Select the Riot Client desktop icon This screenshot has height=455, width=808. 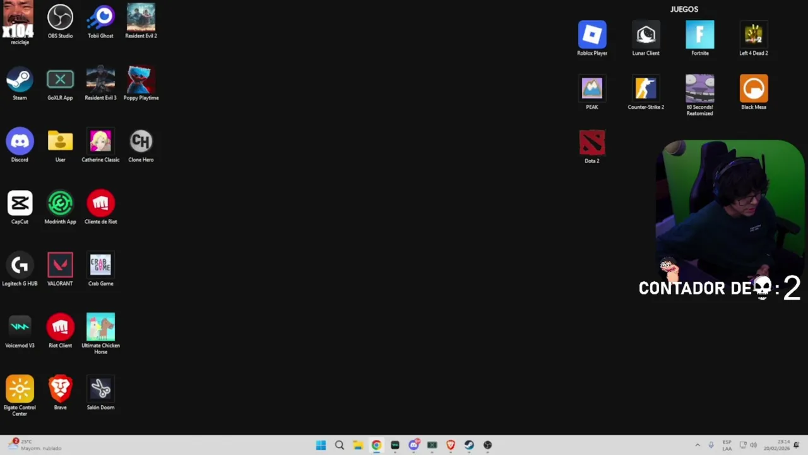[60, 331]
